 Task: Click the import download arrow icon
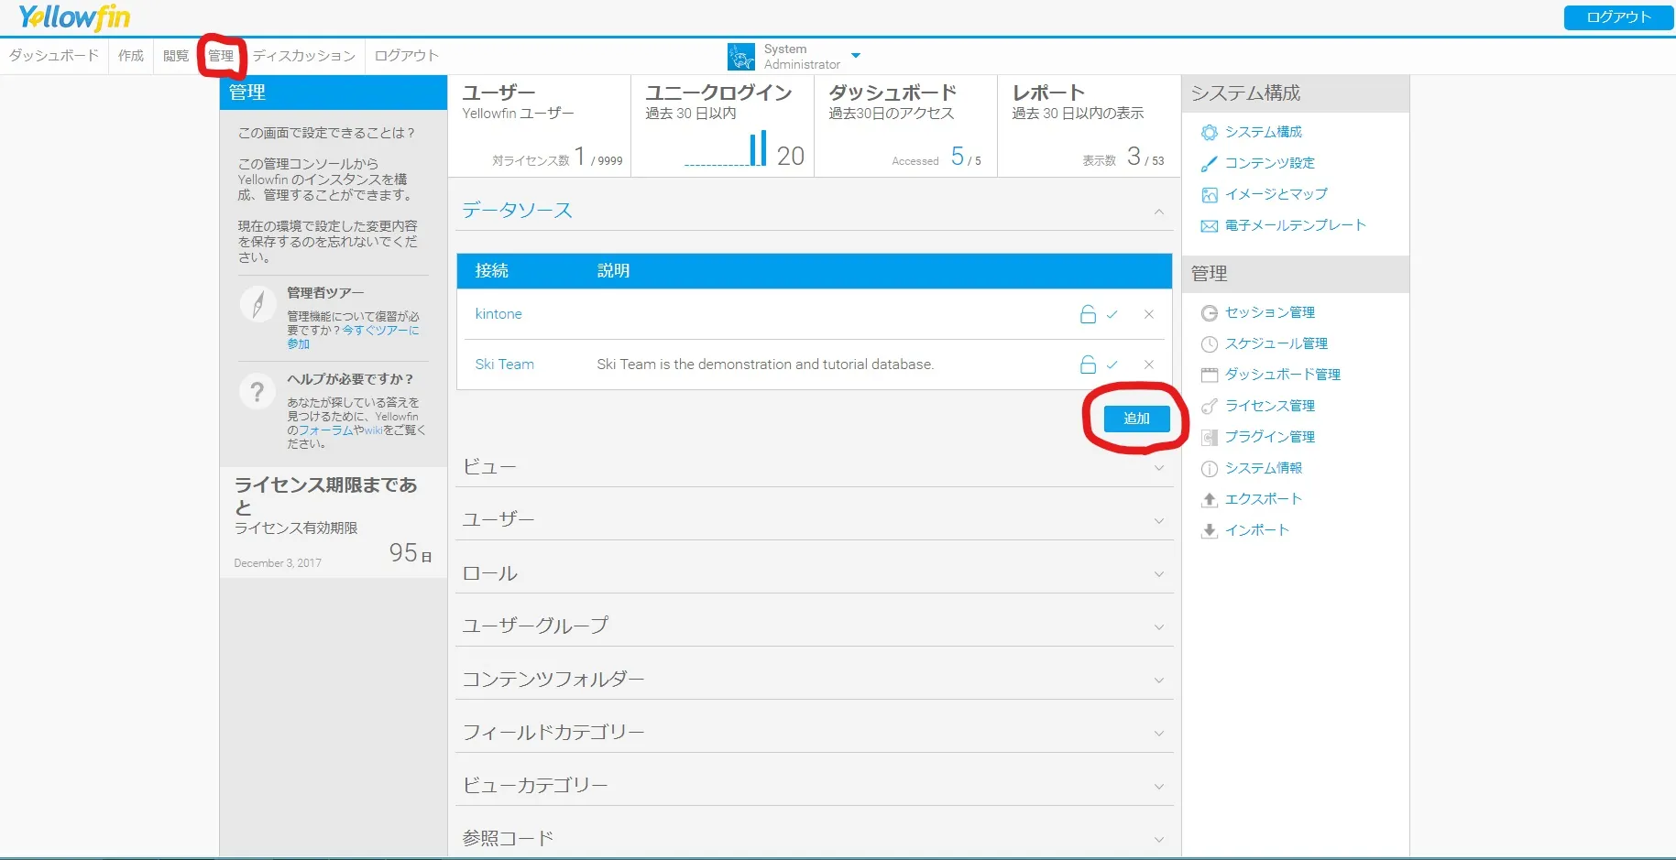(1210, 531)
